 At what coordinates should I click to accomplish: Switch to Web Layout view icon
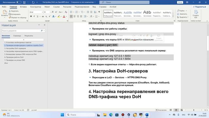182,110
